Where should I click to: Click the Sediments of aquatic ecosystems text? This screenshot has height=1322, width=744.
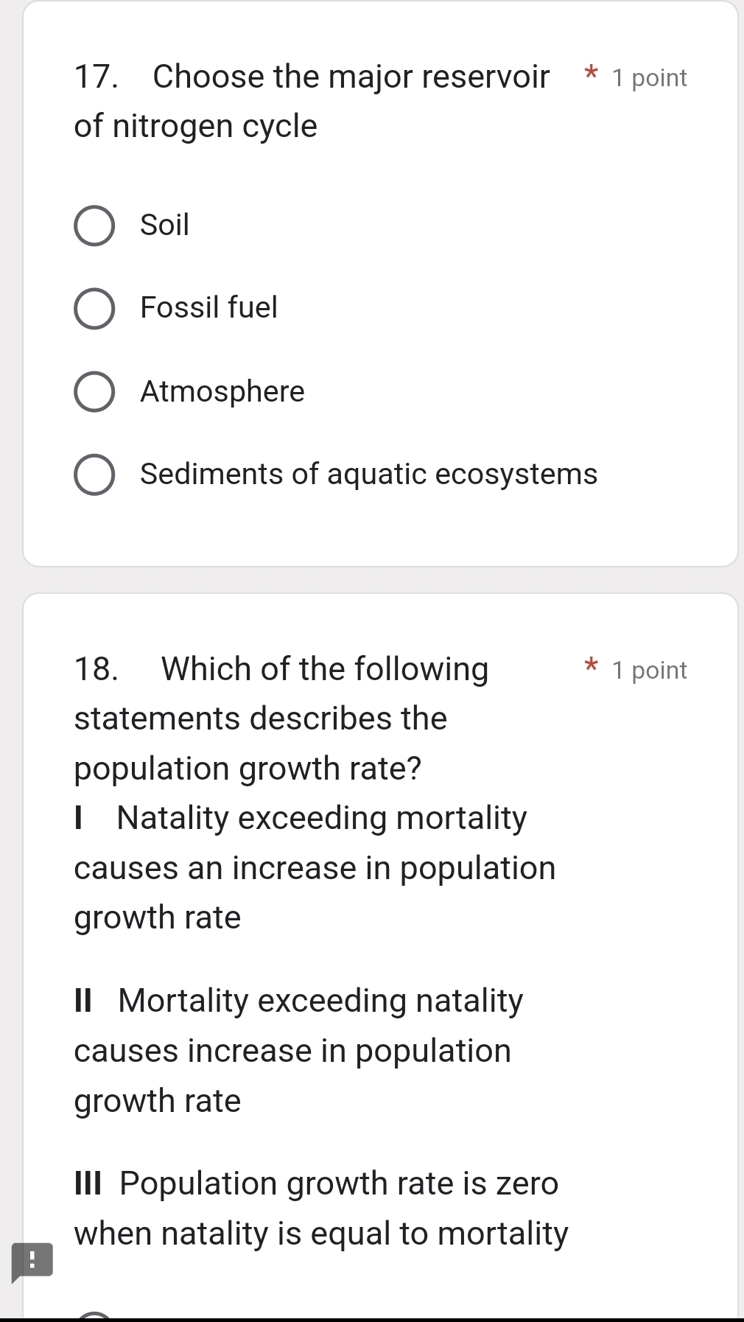click(368, 474)
